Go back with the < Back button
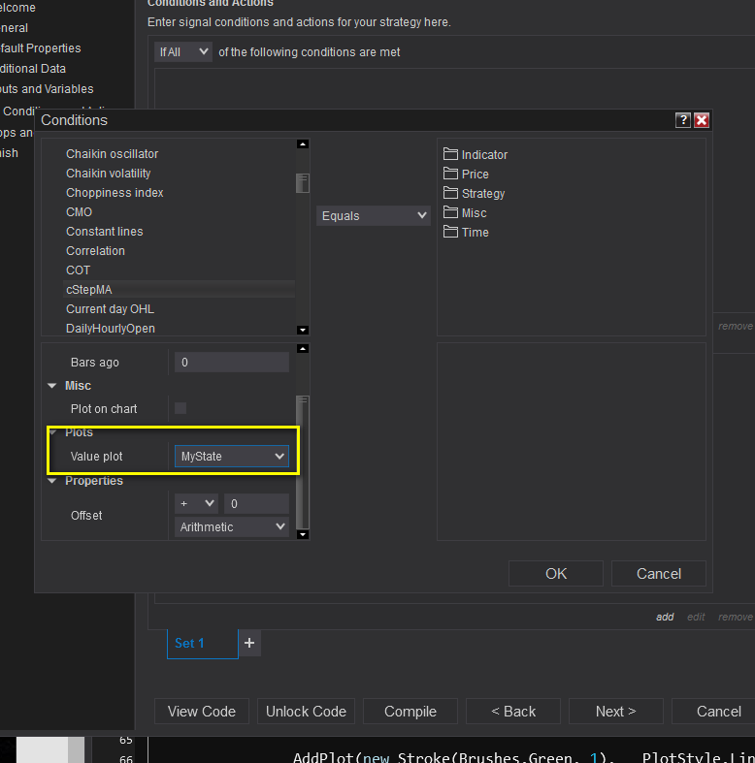The width and height of the screenshot is (755, 763). [513, 712]
